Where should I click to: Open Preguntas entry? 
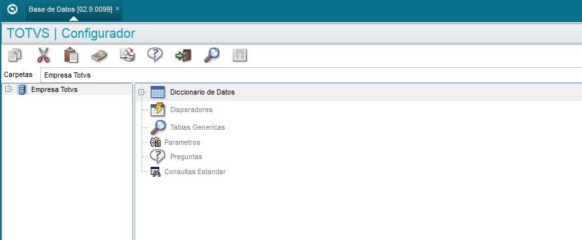click(186, 157)
